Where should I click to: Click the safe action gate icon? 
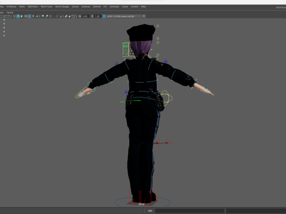pyautogui.click(x=4, y=16)
